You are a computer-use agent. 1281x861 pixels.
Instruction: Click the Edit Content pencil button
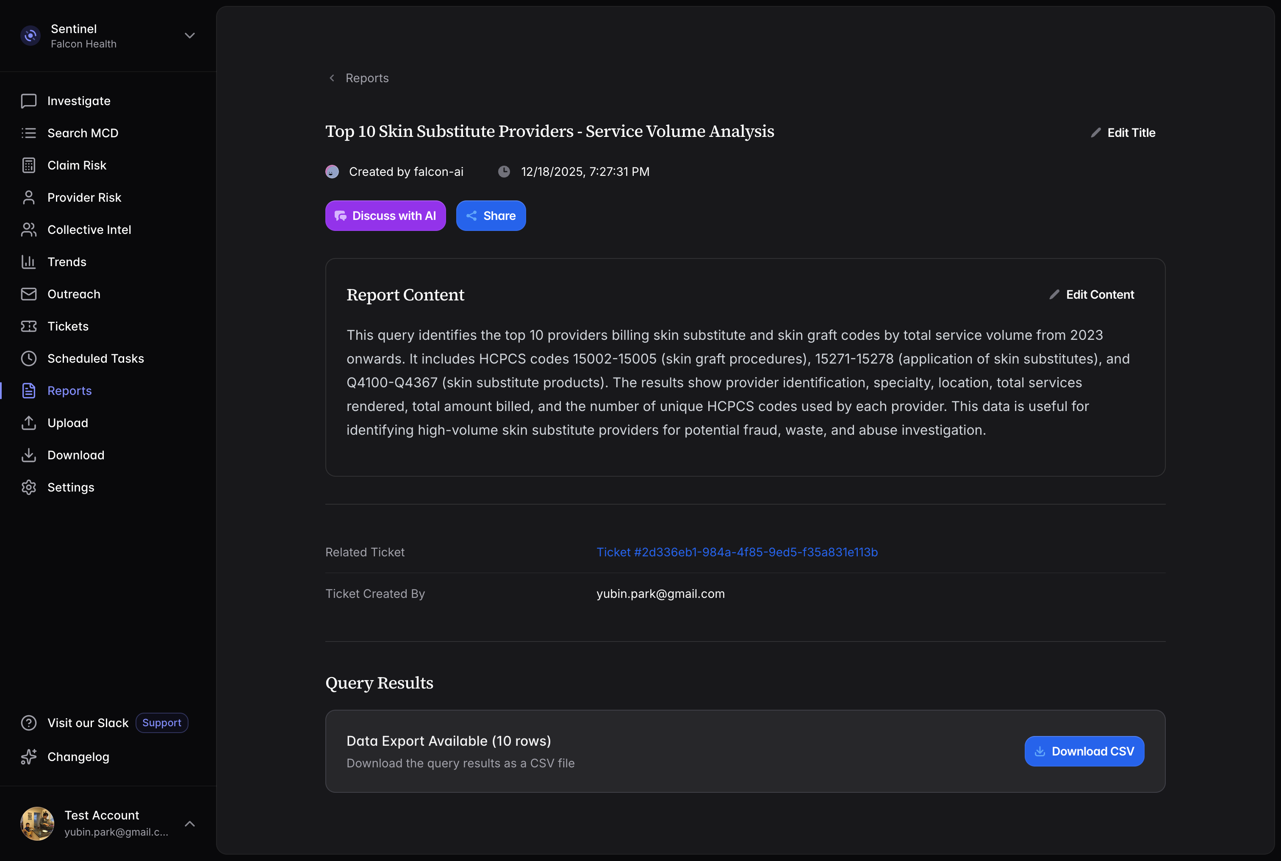point(1091,295)
